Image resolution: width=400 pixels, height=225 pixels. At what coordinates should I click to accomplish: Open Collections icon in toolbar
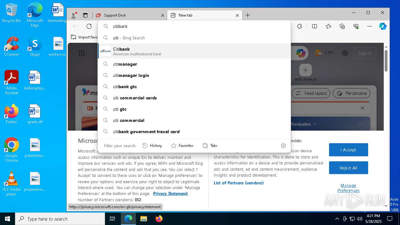(x=342, y=26)
